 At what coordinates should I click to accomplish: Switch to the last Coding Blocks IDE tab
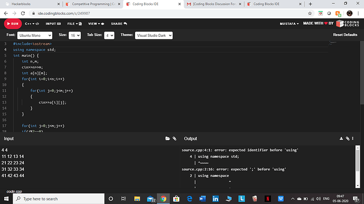(274, 4)
